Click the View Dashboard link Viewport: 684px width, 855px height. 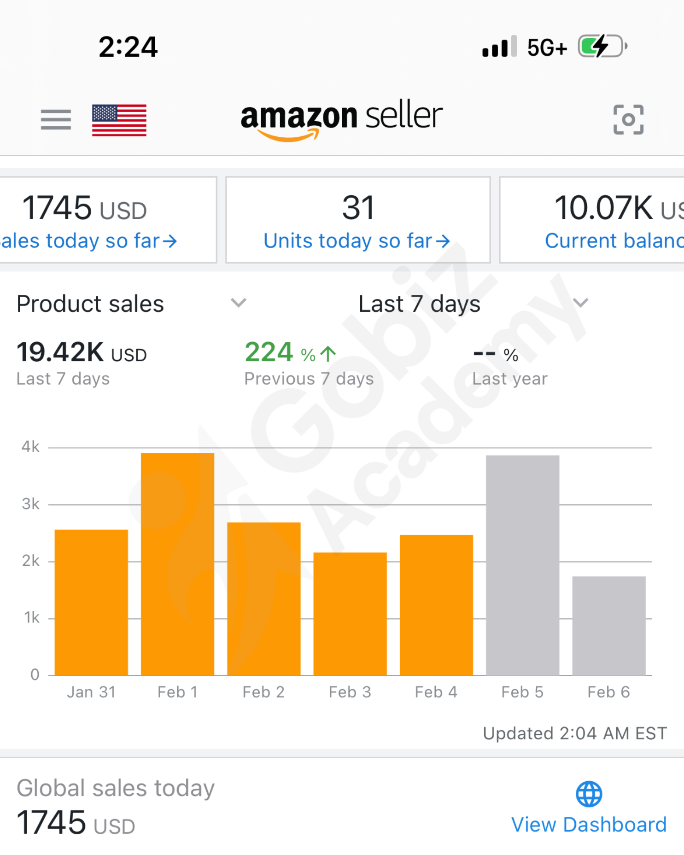tap(589, 825)
